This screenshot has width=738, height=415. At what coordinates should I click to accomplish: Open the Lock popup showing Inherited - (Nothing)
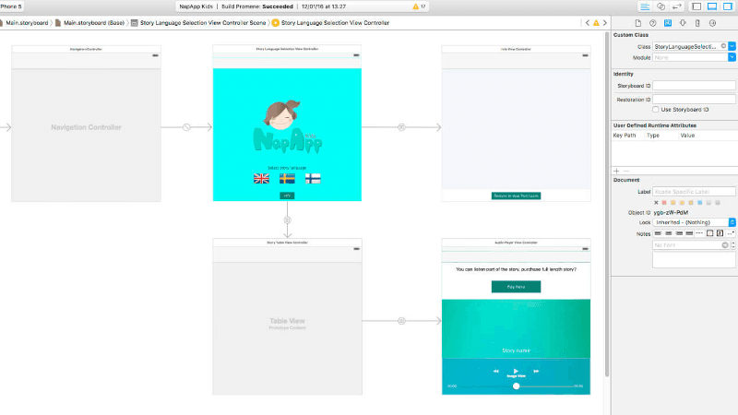[695, 222]
